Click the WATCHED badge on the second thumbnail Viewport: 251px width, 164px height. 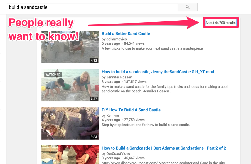(53, 75)
